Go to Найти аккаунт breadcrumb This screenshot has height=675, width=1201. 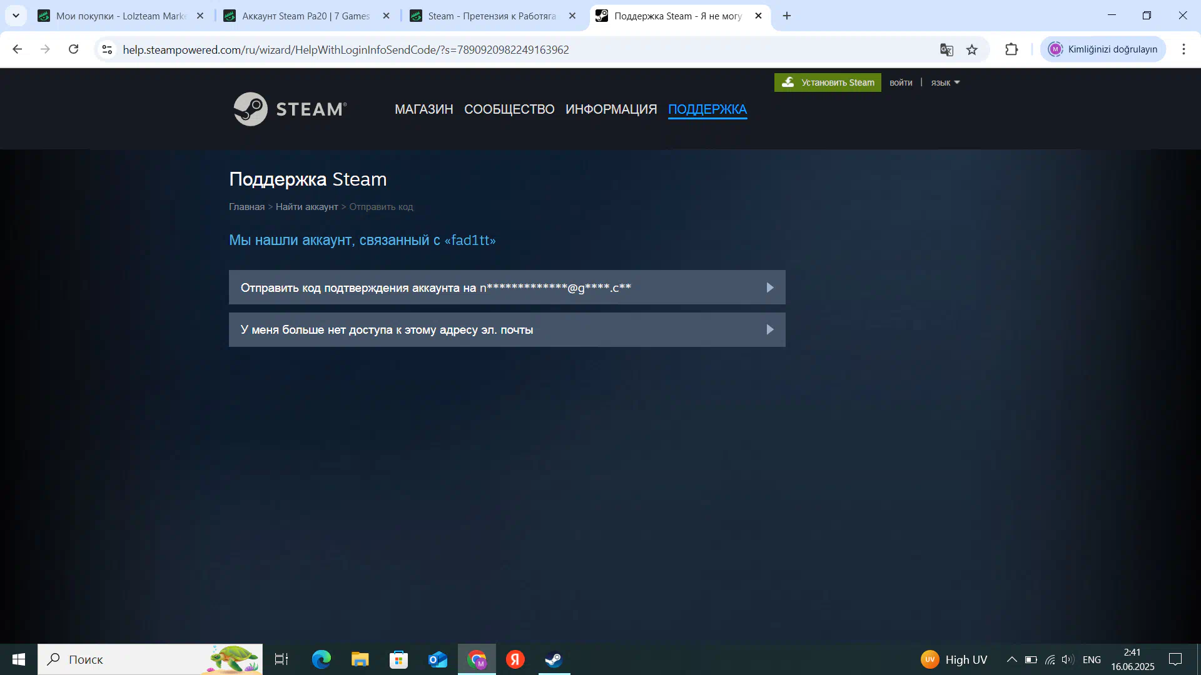coord(307,207)
